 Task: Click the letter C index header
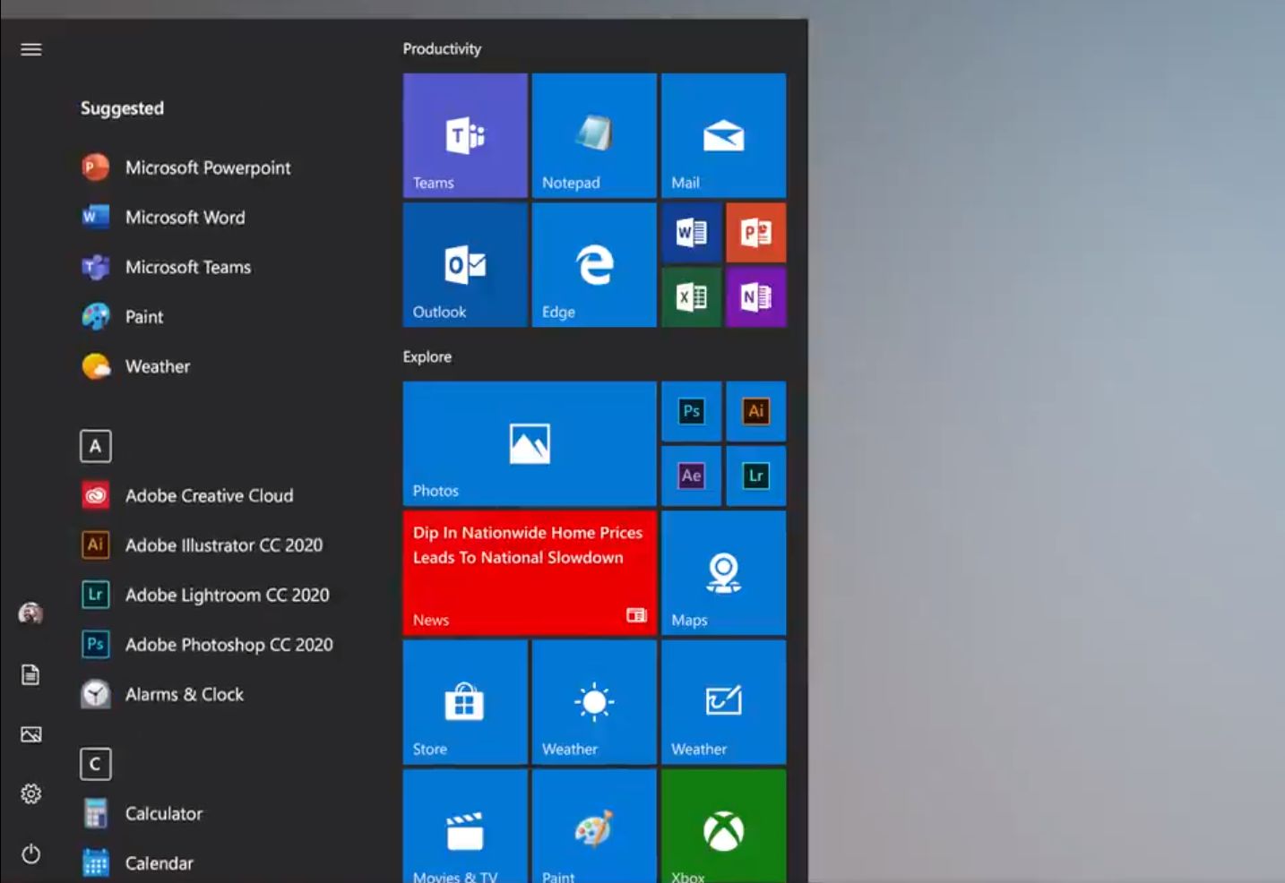click(96, 764)
